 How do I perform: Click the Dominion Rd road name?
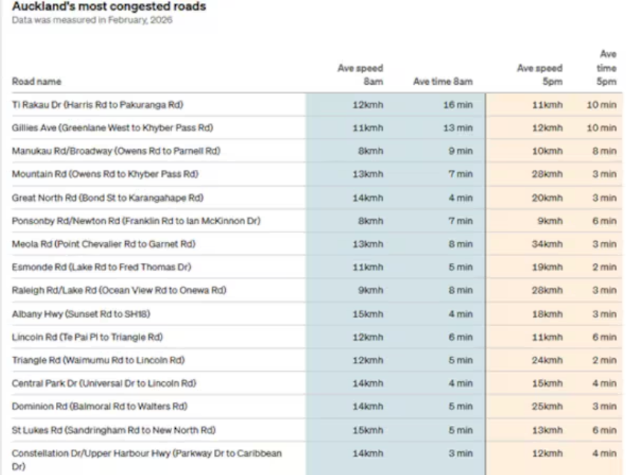[104, 407]
